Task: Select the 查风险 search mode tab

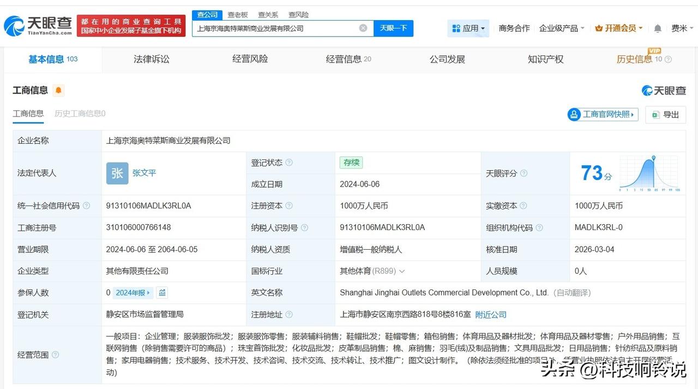Action: click(x=298, y=15)
